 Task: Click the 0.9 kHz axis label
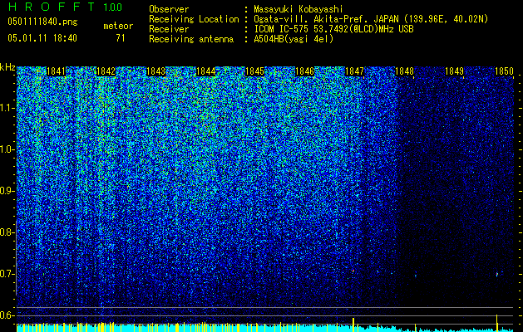click(x=7, y=191)
